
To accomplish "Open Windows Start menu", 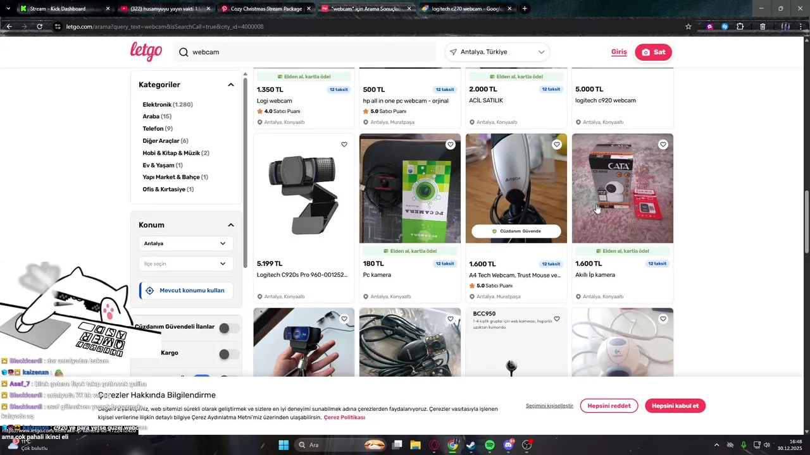I will tap(283, 445).
